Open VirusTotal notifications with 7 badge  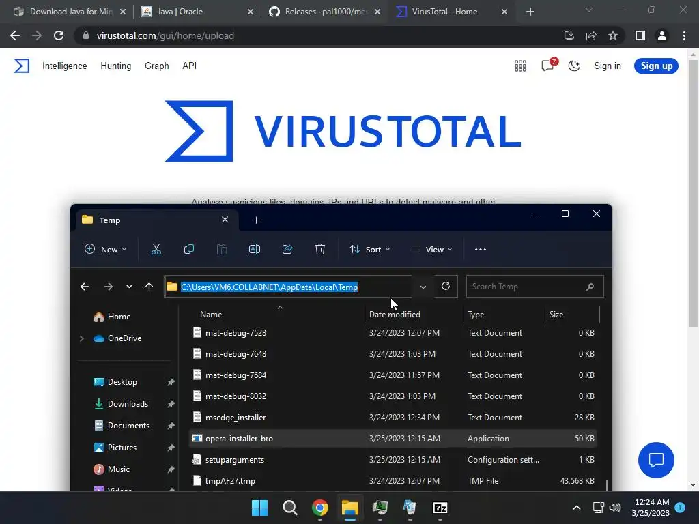coord(549,65)
